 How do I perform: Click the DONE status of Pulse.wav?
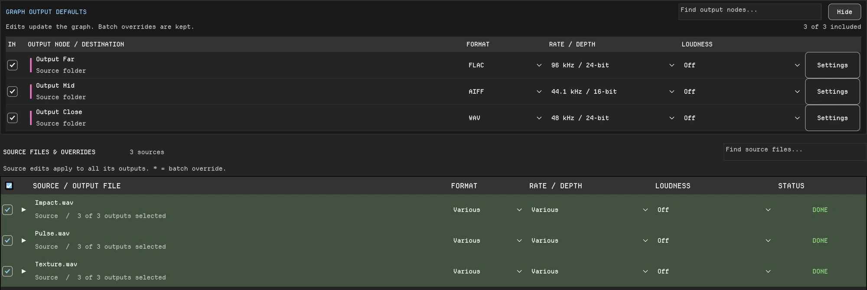point(820,241)
